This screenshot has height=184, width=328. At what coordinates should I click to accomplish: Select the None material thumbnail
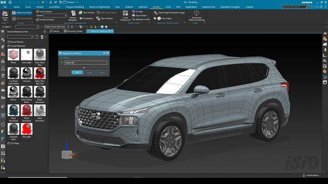point(13,55)
